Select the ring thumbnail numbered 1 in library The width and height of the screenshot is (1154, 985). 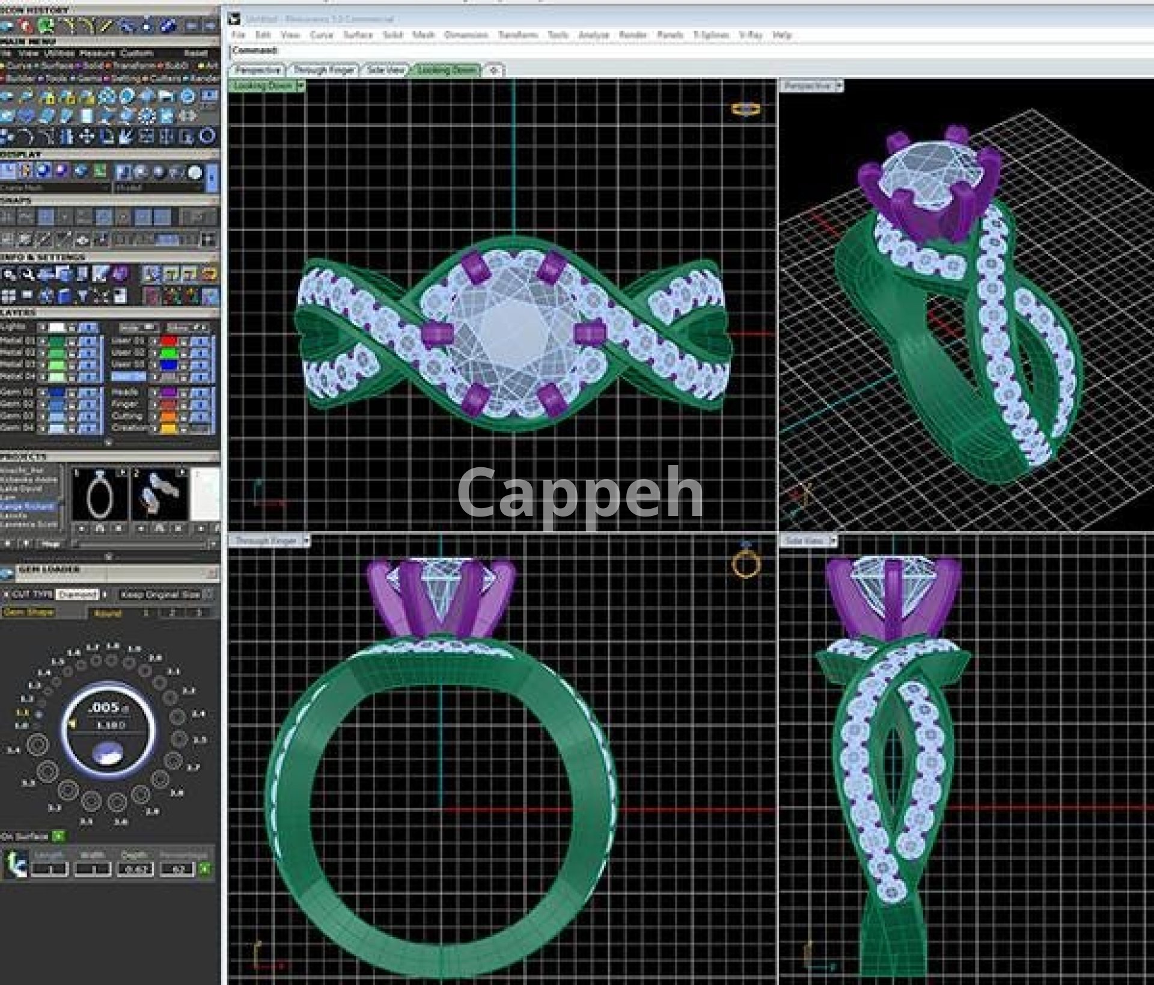point(100,495)
